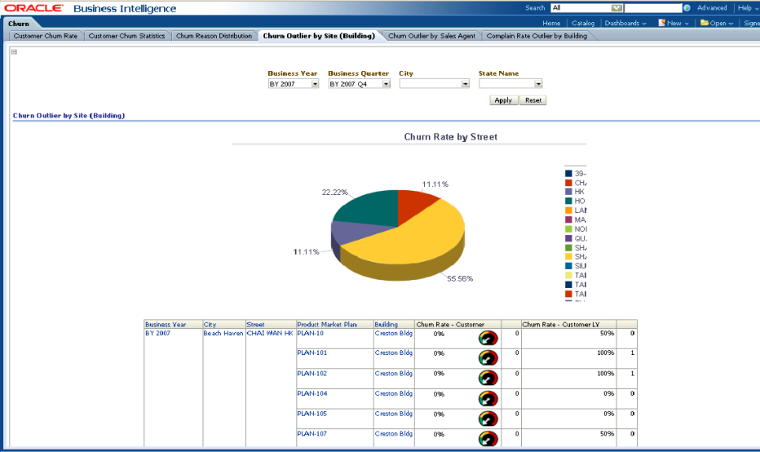Click the CHAI WAN HK street cell
This screenshot has width=760, height=452.
pos(270,333)
